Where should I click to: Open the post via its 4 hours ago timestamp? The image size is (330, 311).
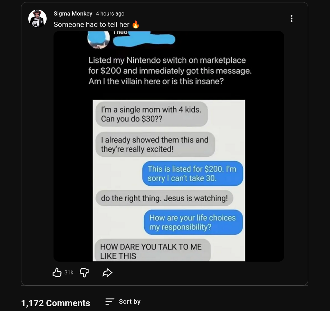(110, 14)
